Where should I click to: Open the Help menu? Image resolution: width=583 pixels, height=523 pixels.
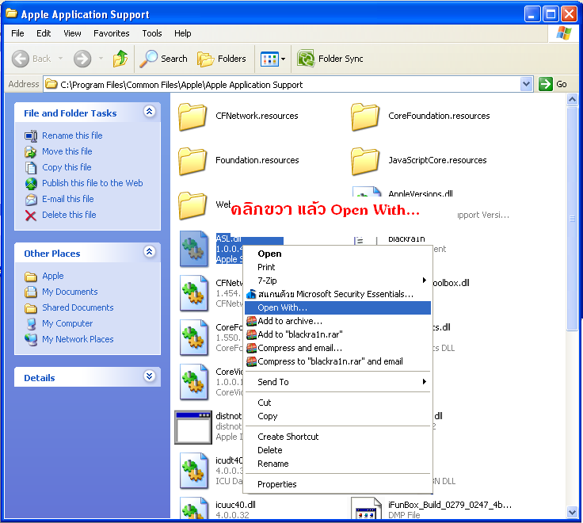click(x=182, y=33)
